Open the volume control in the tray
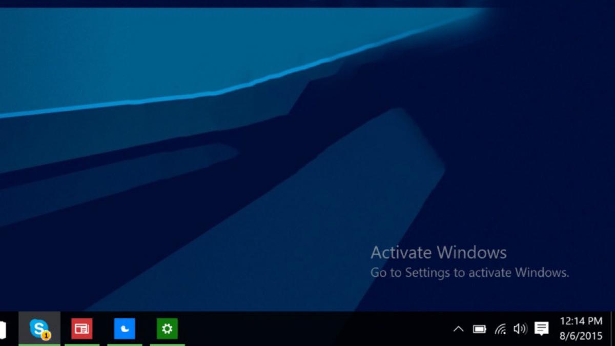Viewport: 615px width, 346px height. coord(520,329)
